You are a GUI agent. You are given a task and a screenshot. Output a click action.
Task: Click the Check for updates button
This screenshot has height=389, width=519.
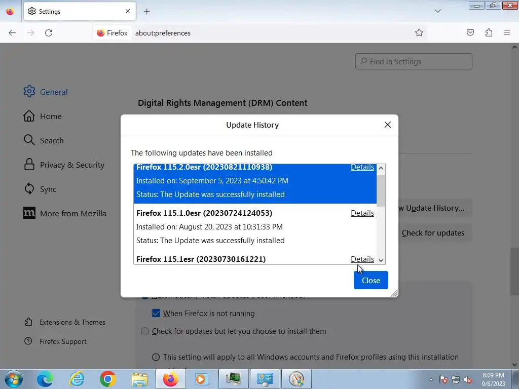pyautogui.click(x=435, y=233)
